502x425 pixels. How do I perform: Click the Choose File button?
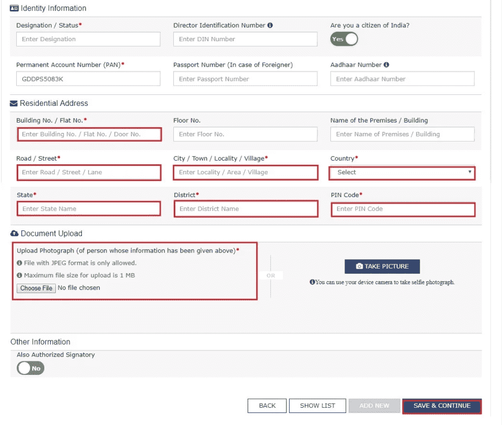coord(36,288)
